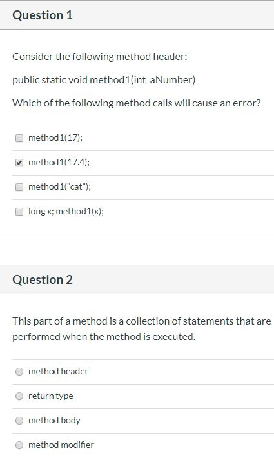Click the 'Question 1' heading
Screen dimensions: 274x462
click(43, 15)
